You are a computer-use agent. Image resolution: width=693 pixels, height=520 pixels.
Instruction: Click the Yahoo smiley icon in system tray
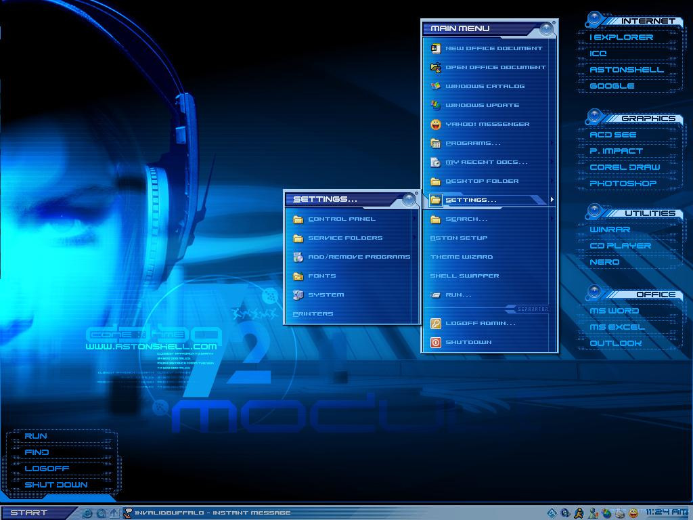pos(633,513)
